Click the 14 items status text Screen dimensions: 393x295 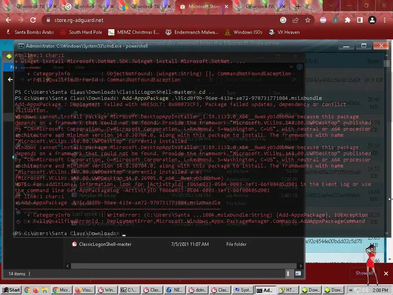point(17,273)
